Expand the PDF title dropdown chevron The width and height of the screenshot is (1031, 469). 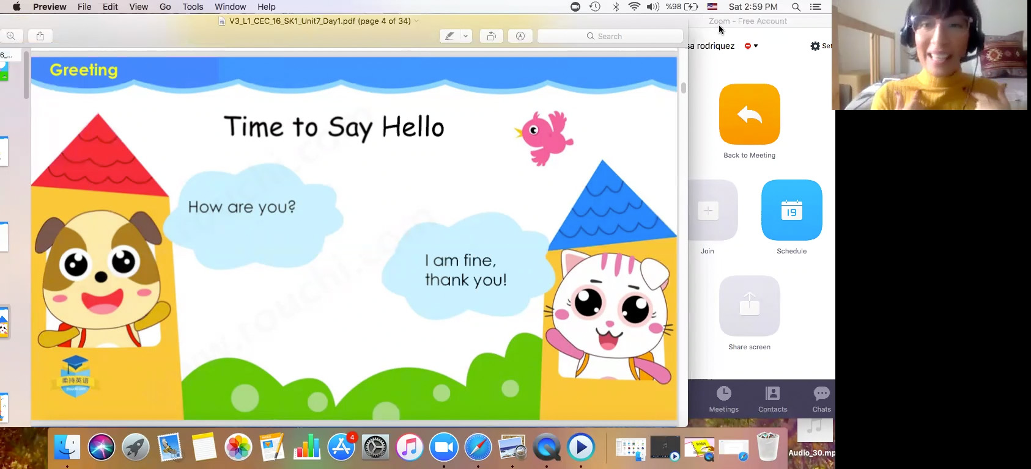click(x=417, y=21)
